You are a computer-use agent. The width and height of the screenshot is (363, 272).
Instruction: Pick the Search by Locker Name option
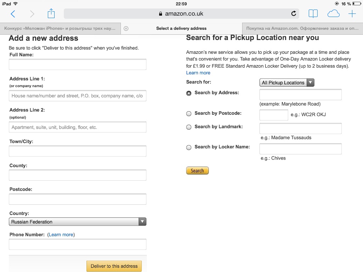coord(189,148)
